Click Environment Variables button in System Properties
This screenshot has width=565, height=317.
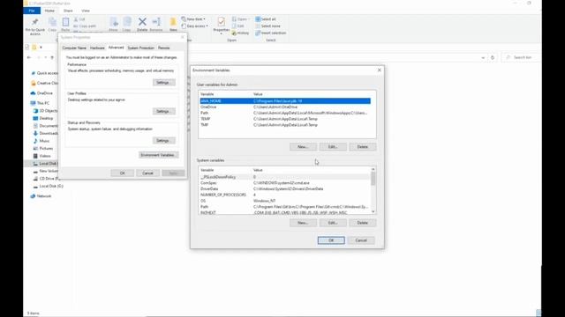point(159,155)
